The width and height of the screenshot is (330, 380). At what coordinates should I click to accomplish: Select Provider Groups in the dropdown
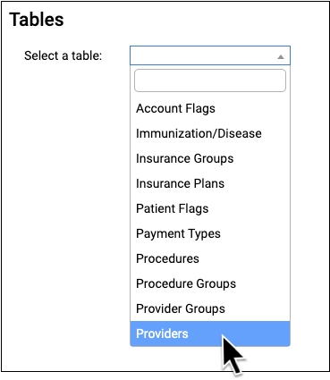[x=210, y=308]
